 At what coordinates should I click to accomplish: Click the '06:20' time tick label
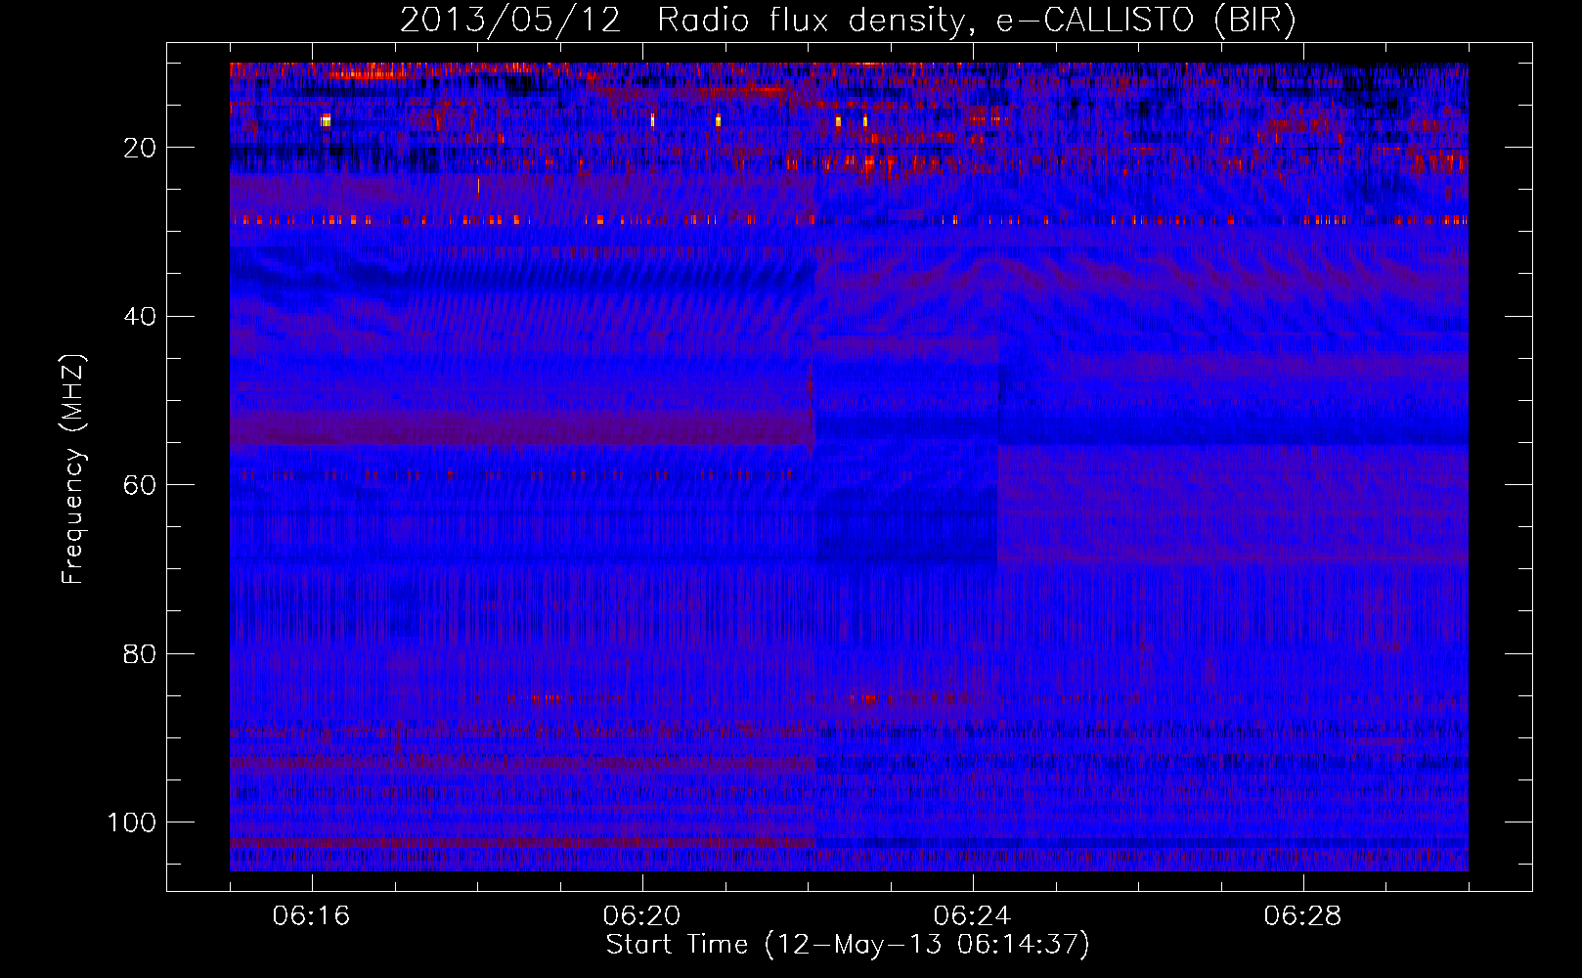642,916
